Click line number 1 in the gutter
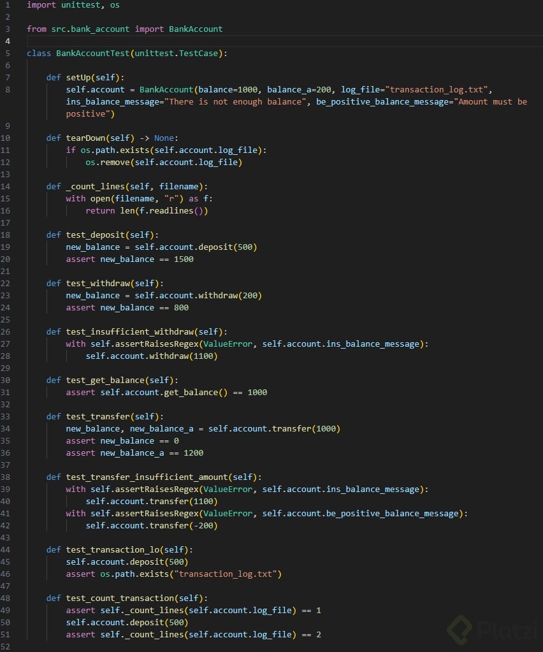 8,5
